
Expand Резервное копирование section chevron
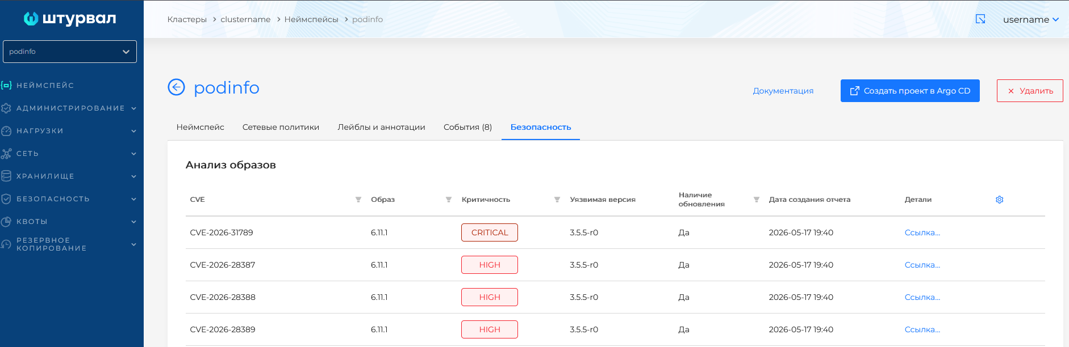tap(134, 244)
